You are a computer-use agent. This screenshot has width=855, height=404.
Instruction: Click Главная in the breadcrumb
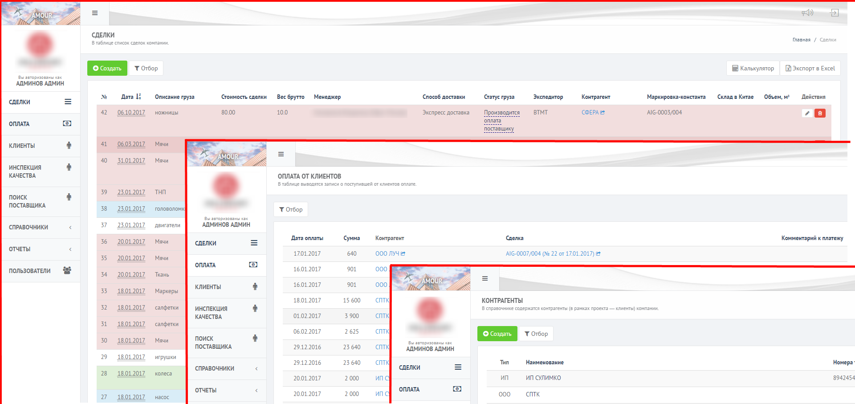802,40
